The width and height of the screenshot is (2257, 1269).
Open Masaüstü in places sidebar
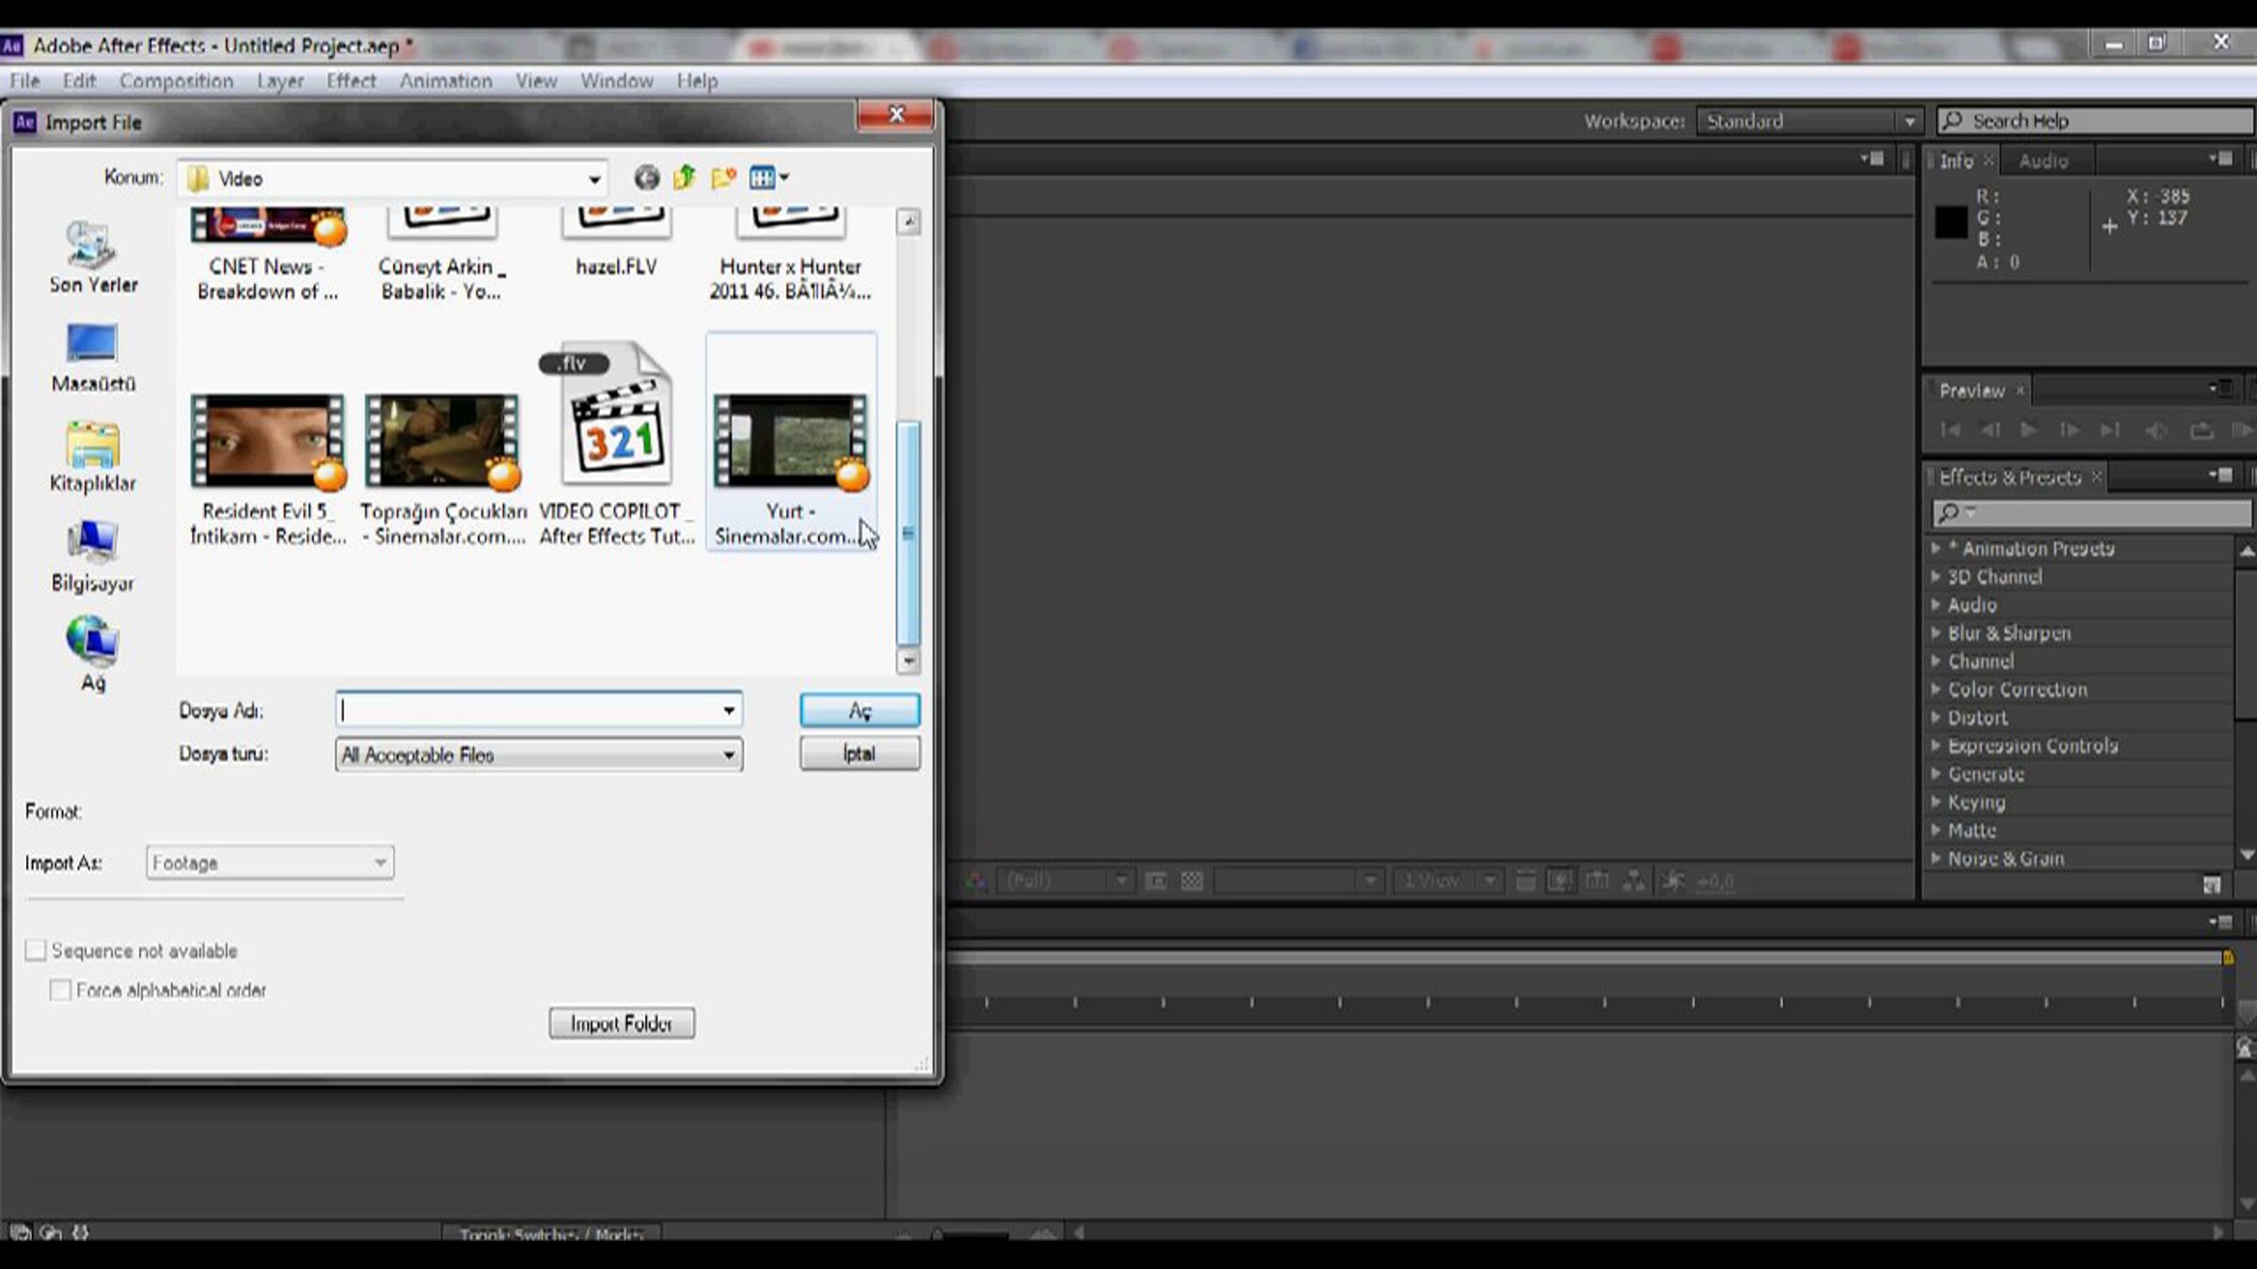pos(93,358)
